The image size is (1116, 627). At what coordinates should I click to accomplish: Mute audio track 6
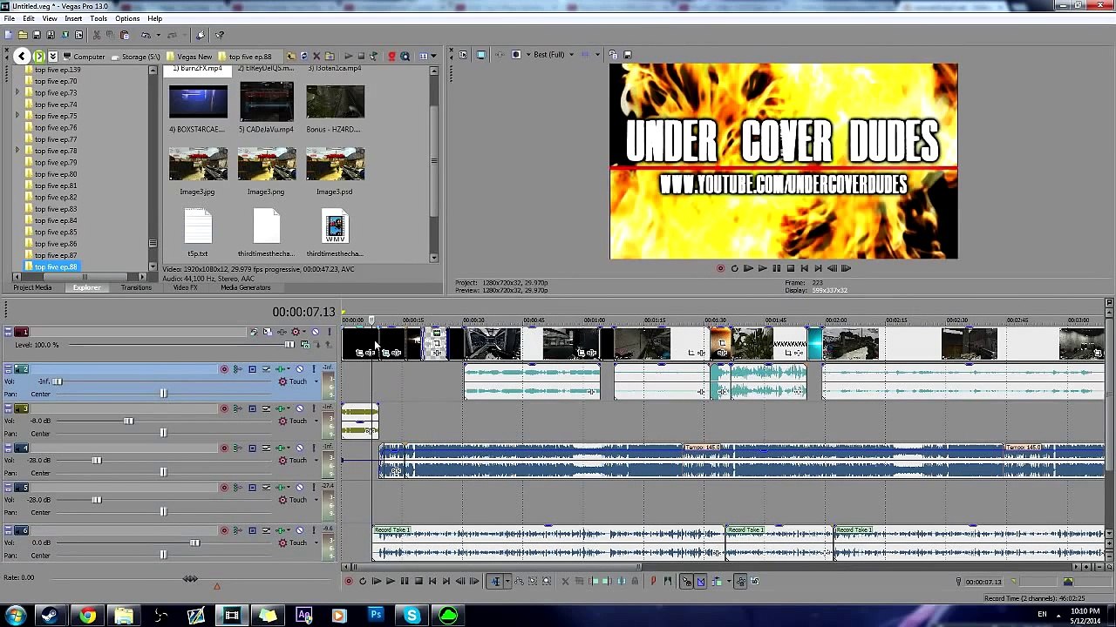tap(300, 530)
